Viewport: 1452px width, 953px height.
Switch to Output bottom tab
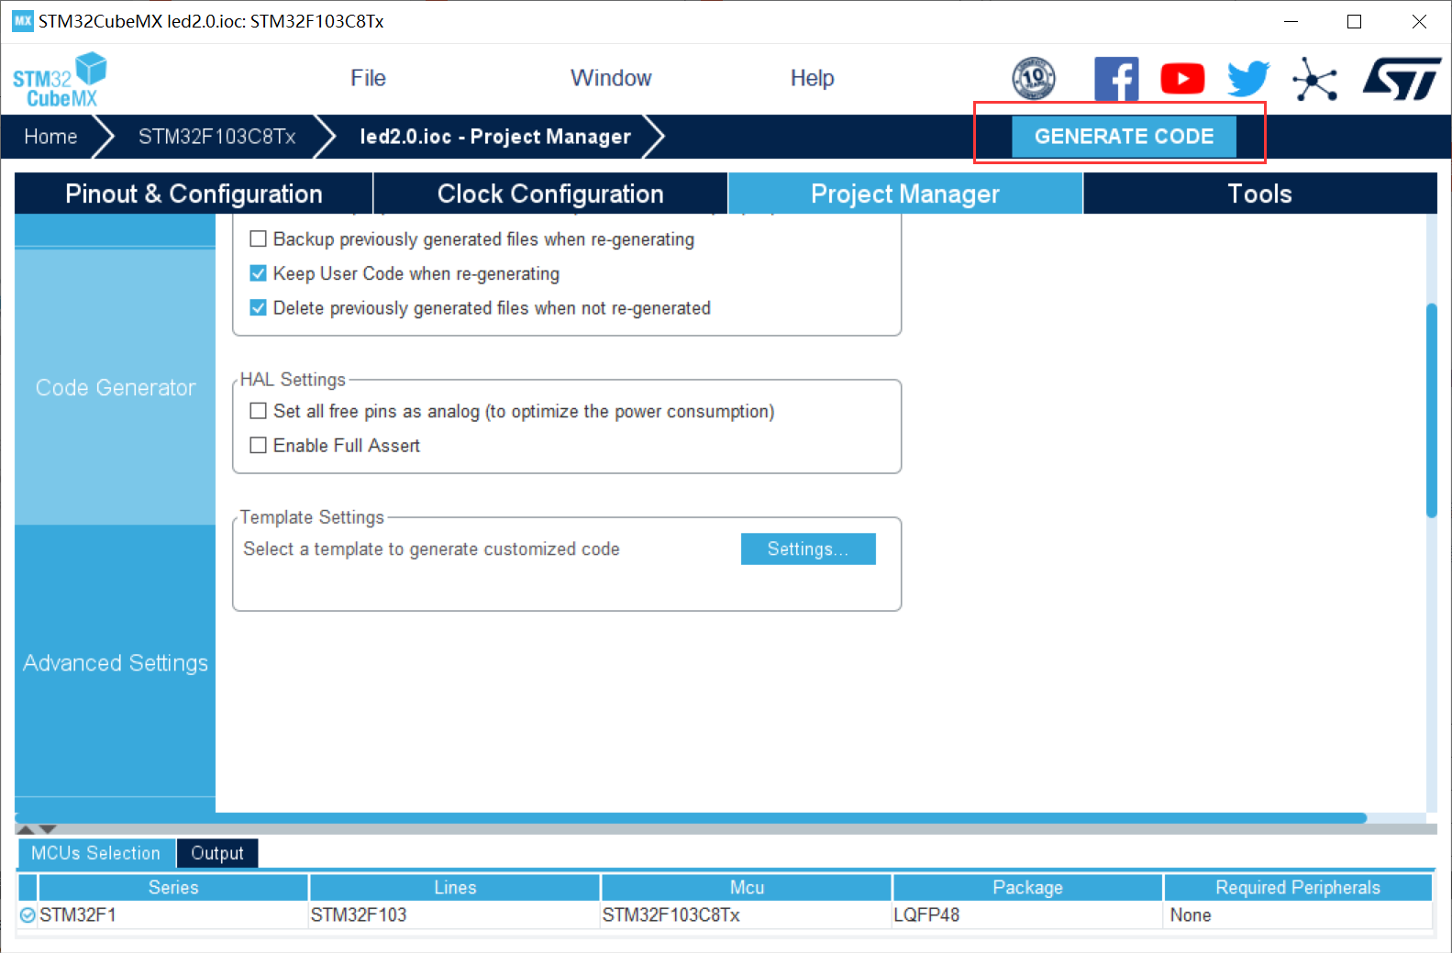coord(217,853)
